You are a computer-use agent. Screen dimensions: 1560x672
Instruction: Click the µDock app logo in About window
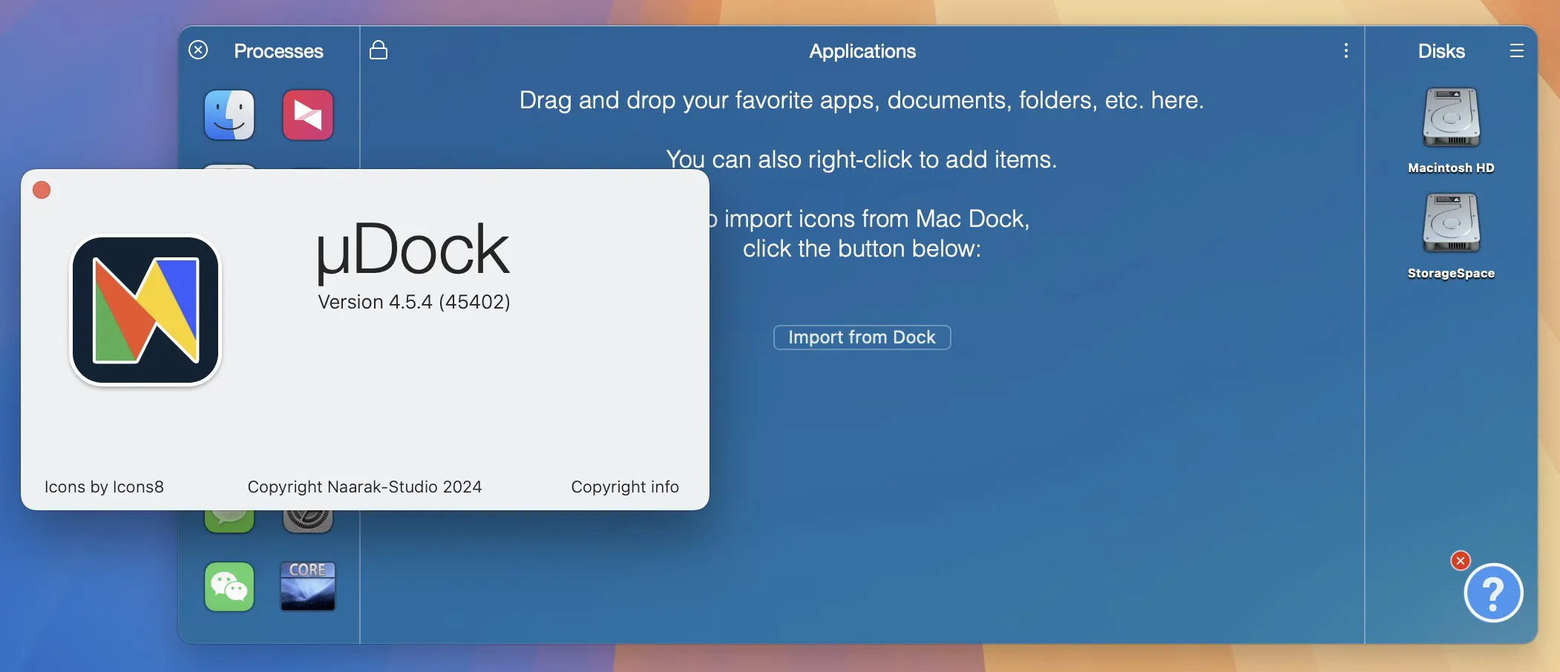pyautogui.click(x=145, y=311)
